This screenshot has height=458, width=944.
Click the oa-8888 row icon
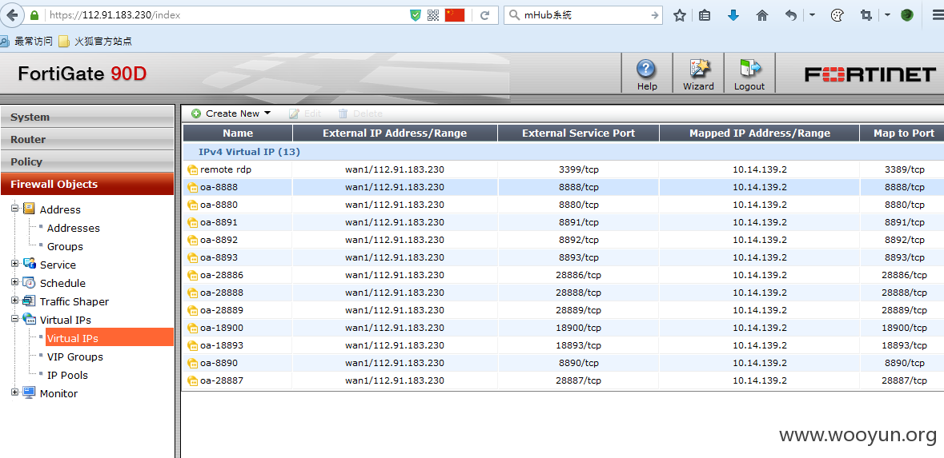click(x=193, y=188)
